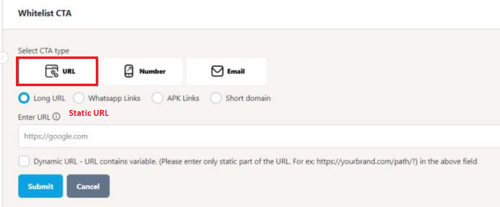Submit the whitelist CTA form

41,186
